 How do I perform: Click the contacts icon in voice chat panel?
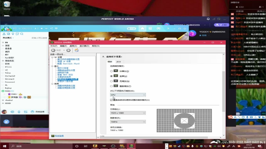click(x=4, y=34)
